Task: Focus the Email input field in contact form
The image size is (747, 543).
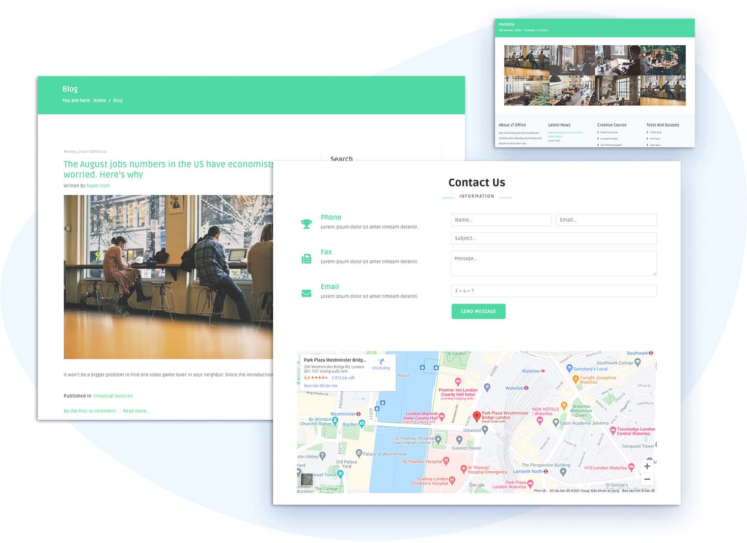Action: tap(606, 220)
